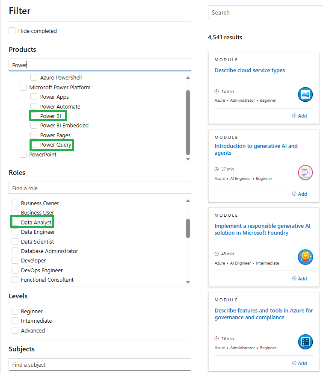
Task: Click down arrow of Products list scrollbar
Action: 188,159
